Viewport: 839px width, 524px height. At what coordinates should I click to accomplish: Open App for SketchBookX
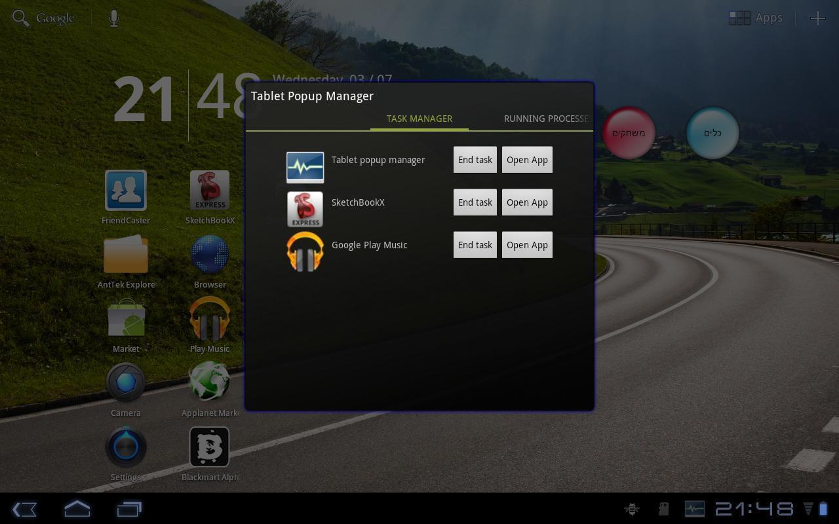point(527,202)
